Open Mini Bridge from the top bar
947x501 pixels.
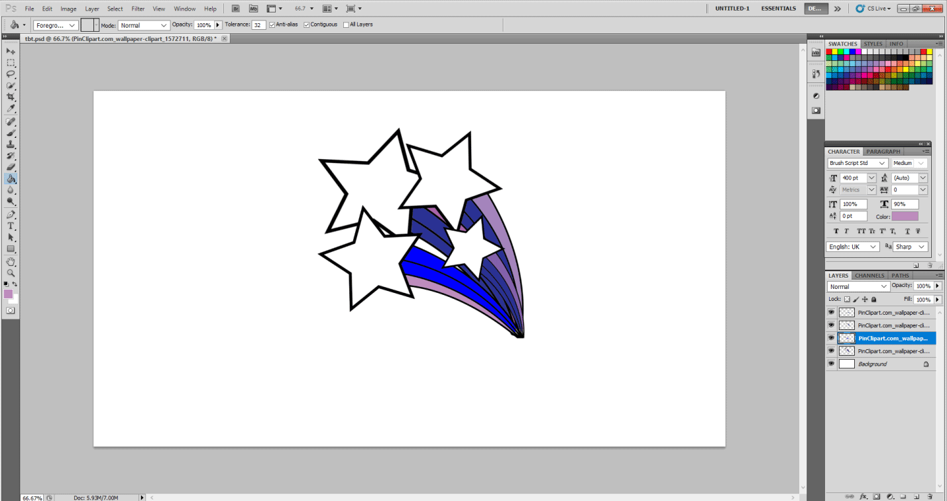click(253, 9)
